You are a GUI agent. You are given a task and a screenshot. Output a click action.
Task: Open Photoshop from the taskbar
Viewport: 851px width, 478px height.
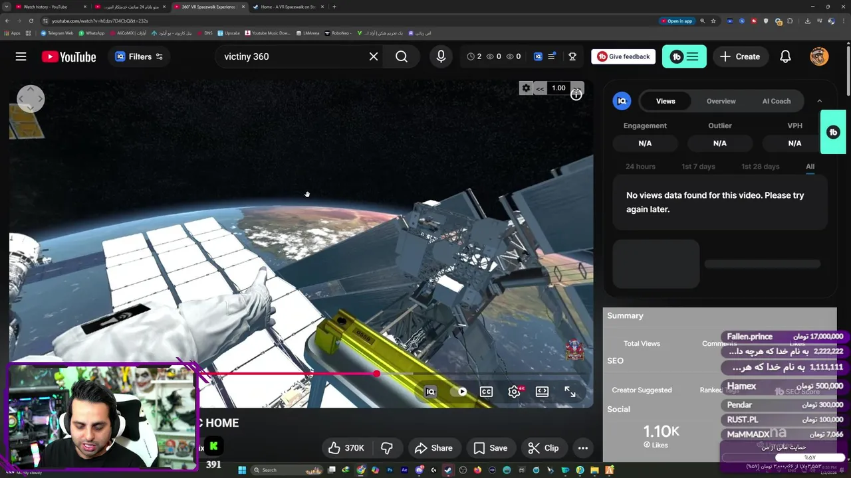click(x=390, y=470)
